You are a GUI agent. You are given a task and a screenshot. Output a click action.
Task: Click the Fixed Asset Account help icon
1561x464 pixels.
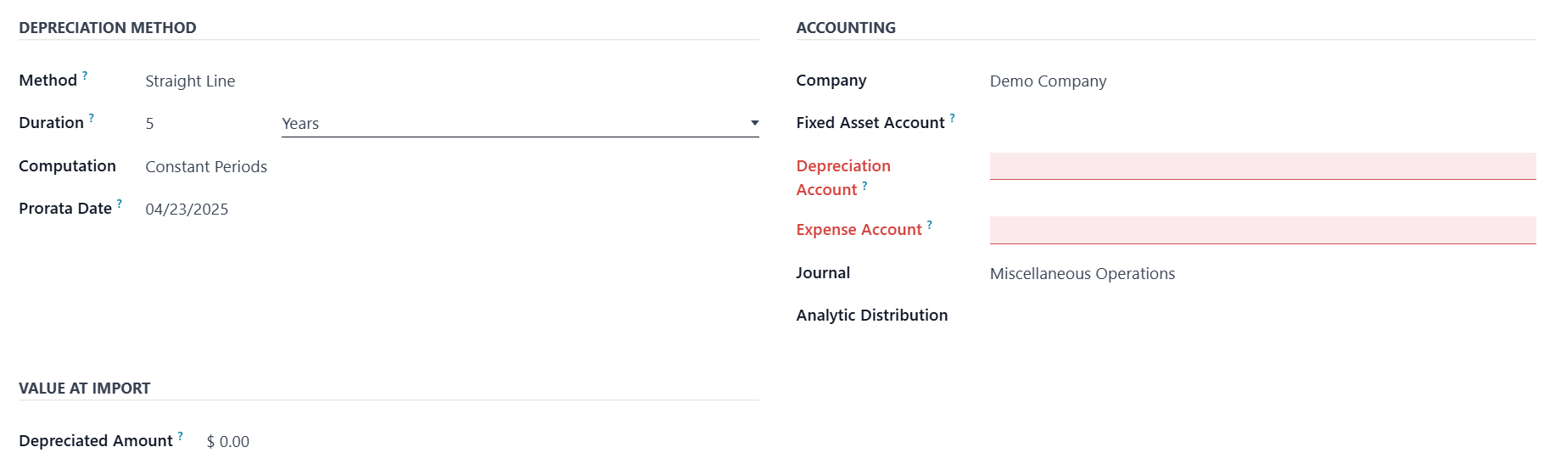click(953, 118)
